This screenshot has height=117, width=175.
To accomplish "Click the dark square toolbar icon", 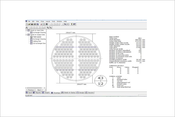I will click(47, 24).
